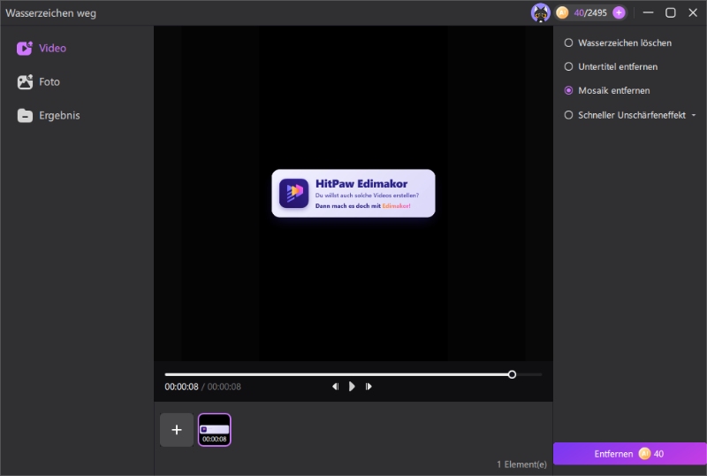Add credits with the purple plus icon

620,12
